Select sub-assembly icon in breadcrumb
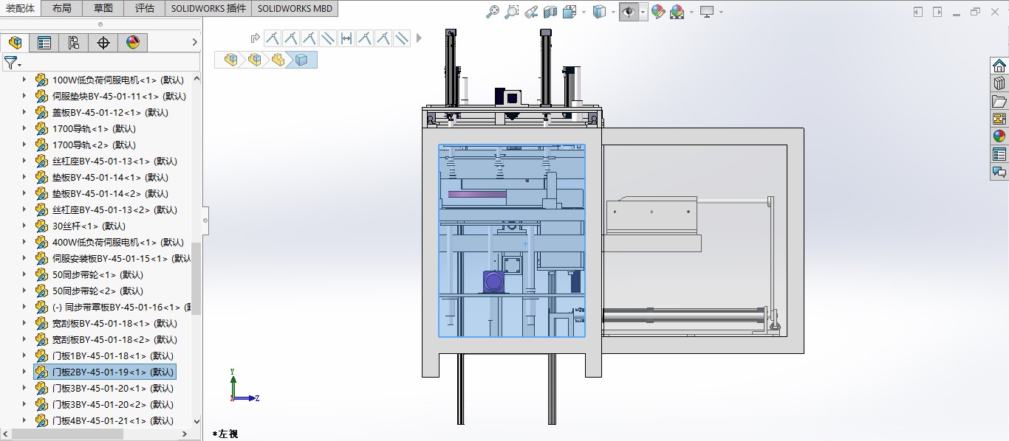Viewport: 1009px width, 441px height. [x=255, y=60]
